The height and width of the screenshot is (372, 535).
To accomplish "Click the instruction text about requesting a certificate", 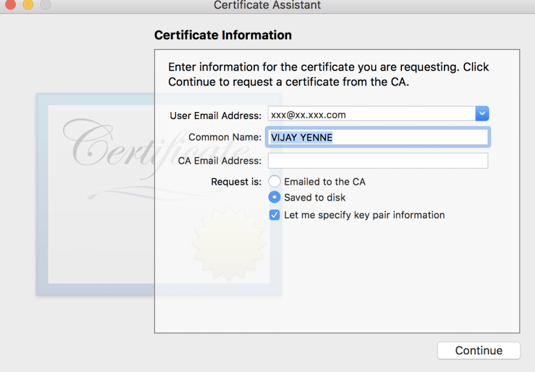I will click(x=328, y=75).
